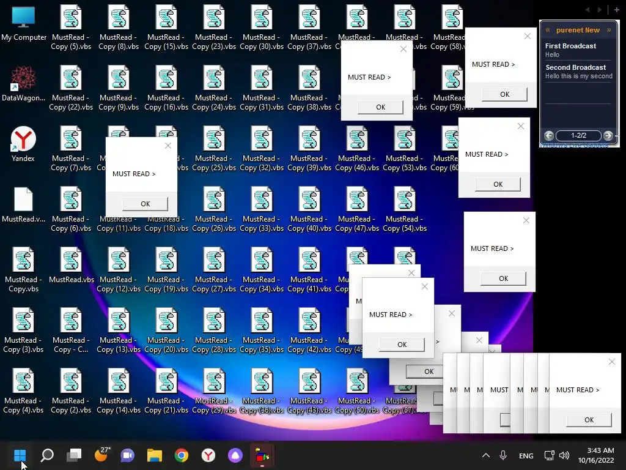Select MustRead - Copy (8).vbs icon
Viewport: 626px width, 470px height.
pyautogui.click(x=119, y=28)
